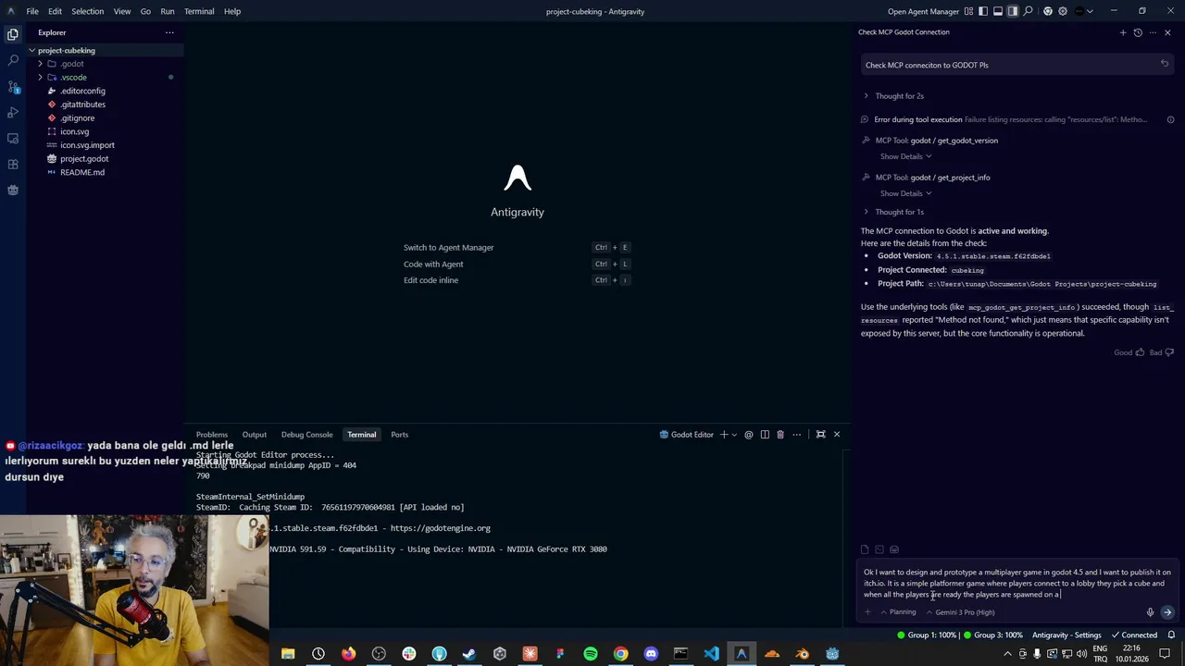1185x666 pixels.
Task: Open Discord from Windows taskbar
Action: pos(651,654)
